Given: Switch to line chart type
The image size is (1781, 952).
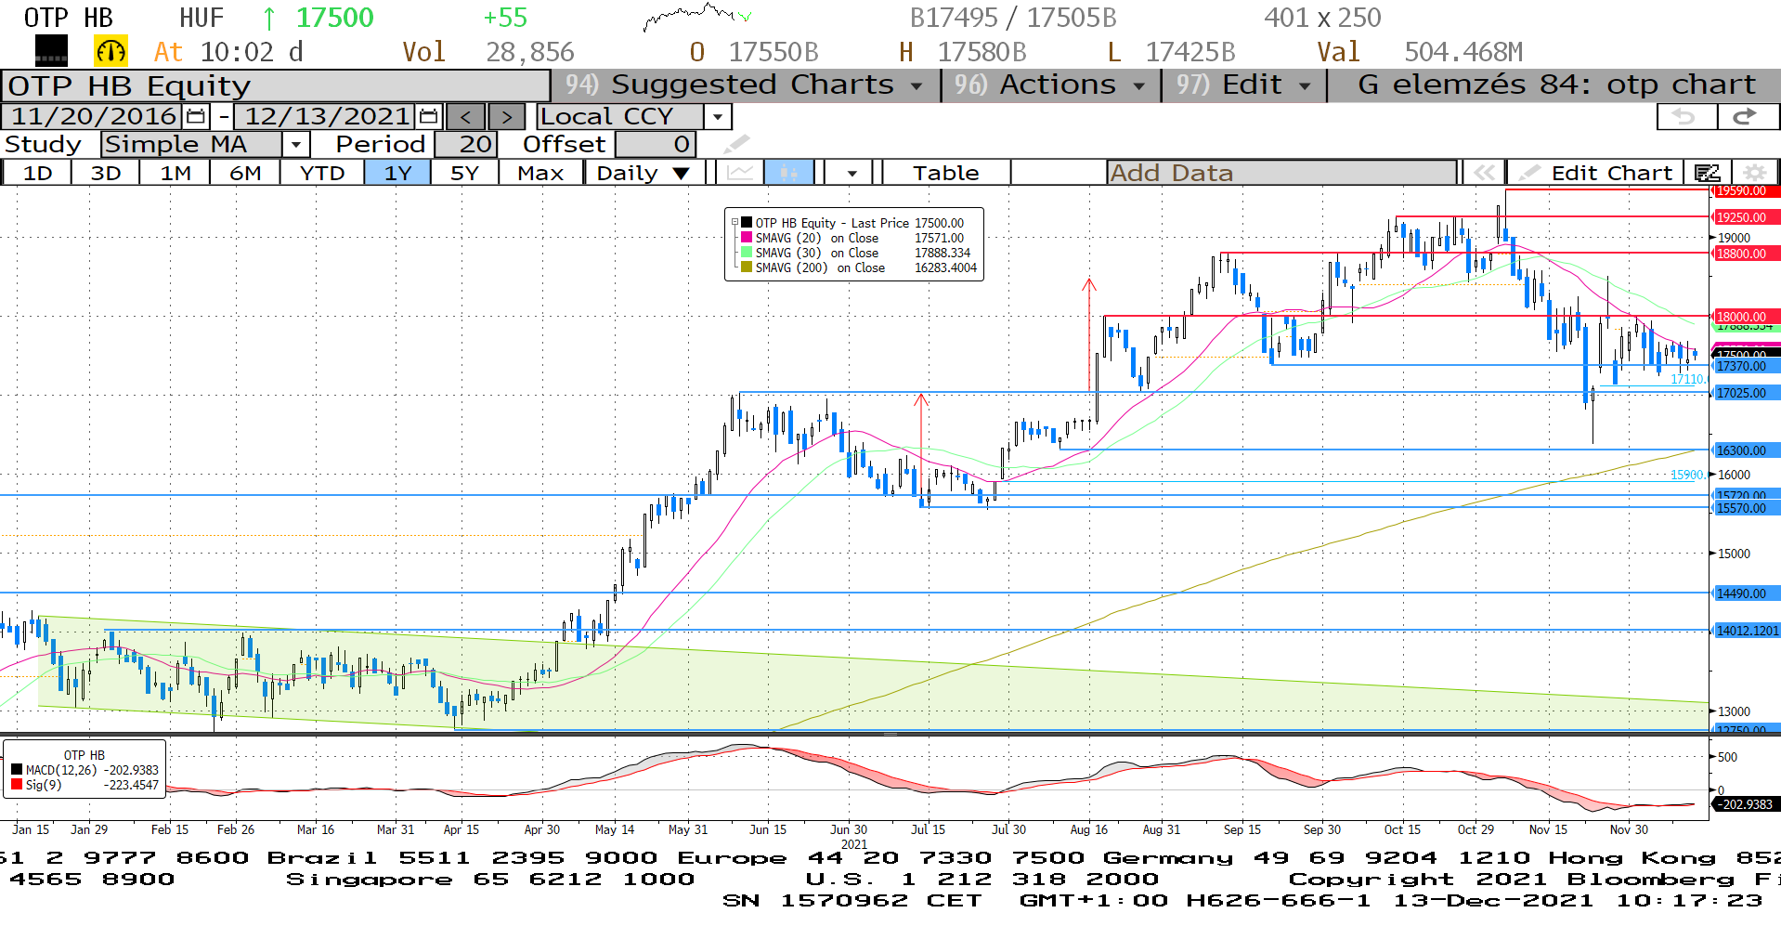Looking at the screenshot, I should 740,173.
